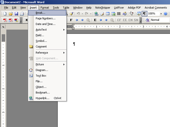Select Break... in the Insert menu

pos(47,13)
